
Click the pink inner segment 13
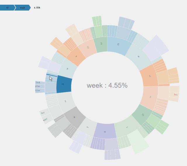(x=87, y=48)
